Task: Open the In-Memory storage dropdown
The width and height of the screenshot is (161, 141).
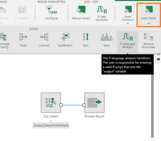Action: (22, 24)
